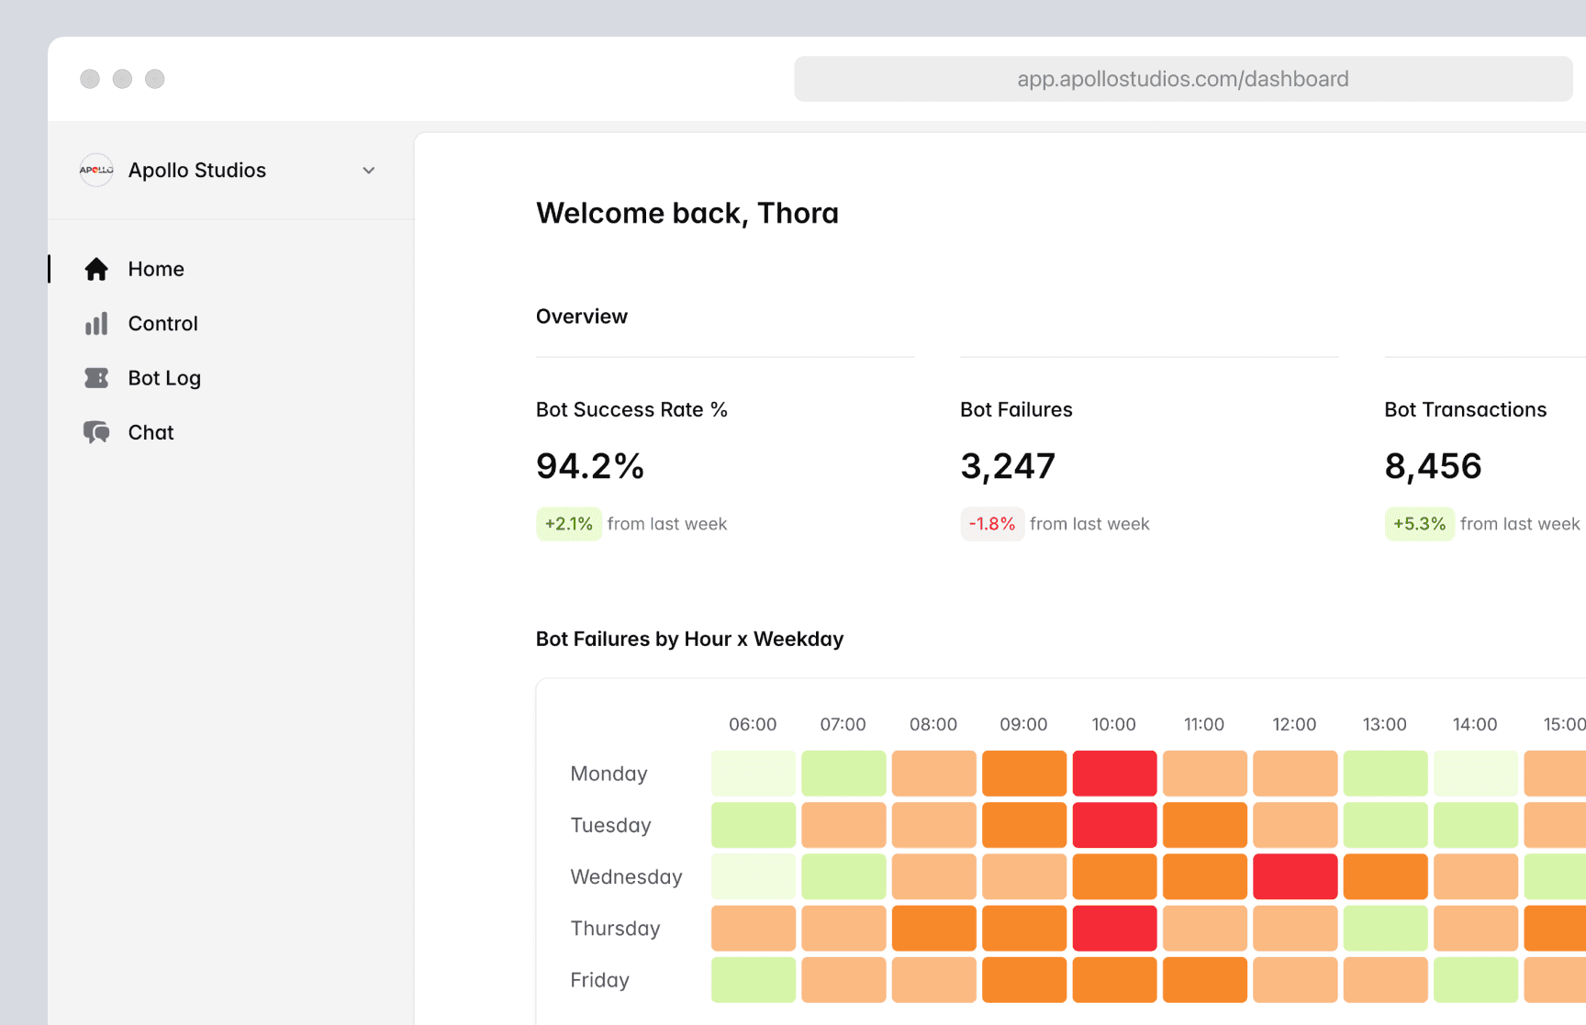Click the 06:00 column header
The height and width of the screenshot is (1025, 1586).
[753, 724]
